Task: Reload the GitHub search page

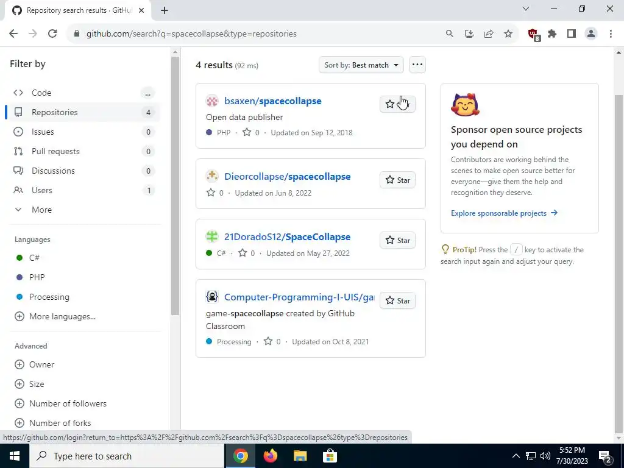Action: coord(52,34)
